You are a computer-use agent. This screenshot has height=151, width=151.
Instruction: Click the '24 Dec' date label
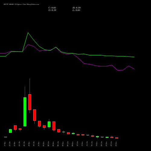20,144
